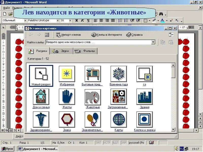This screenshot has width=203, height=152.
Task: Switch to the Рисунки tab
Action: 38,51
